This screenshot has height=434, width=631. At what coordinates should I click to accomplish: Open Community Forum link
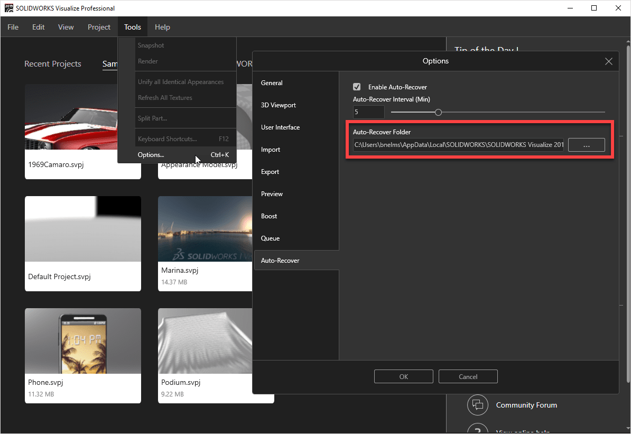click(x=526, y=405)
